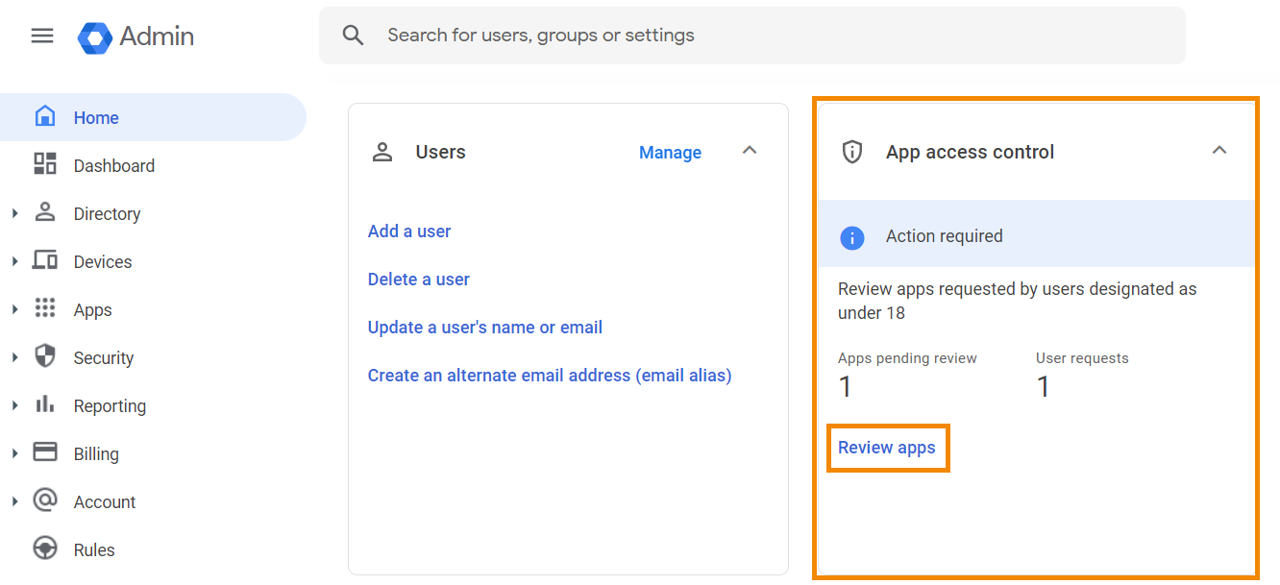
Task: Click the Review apps link
Action: click(886, 448)
